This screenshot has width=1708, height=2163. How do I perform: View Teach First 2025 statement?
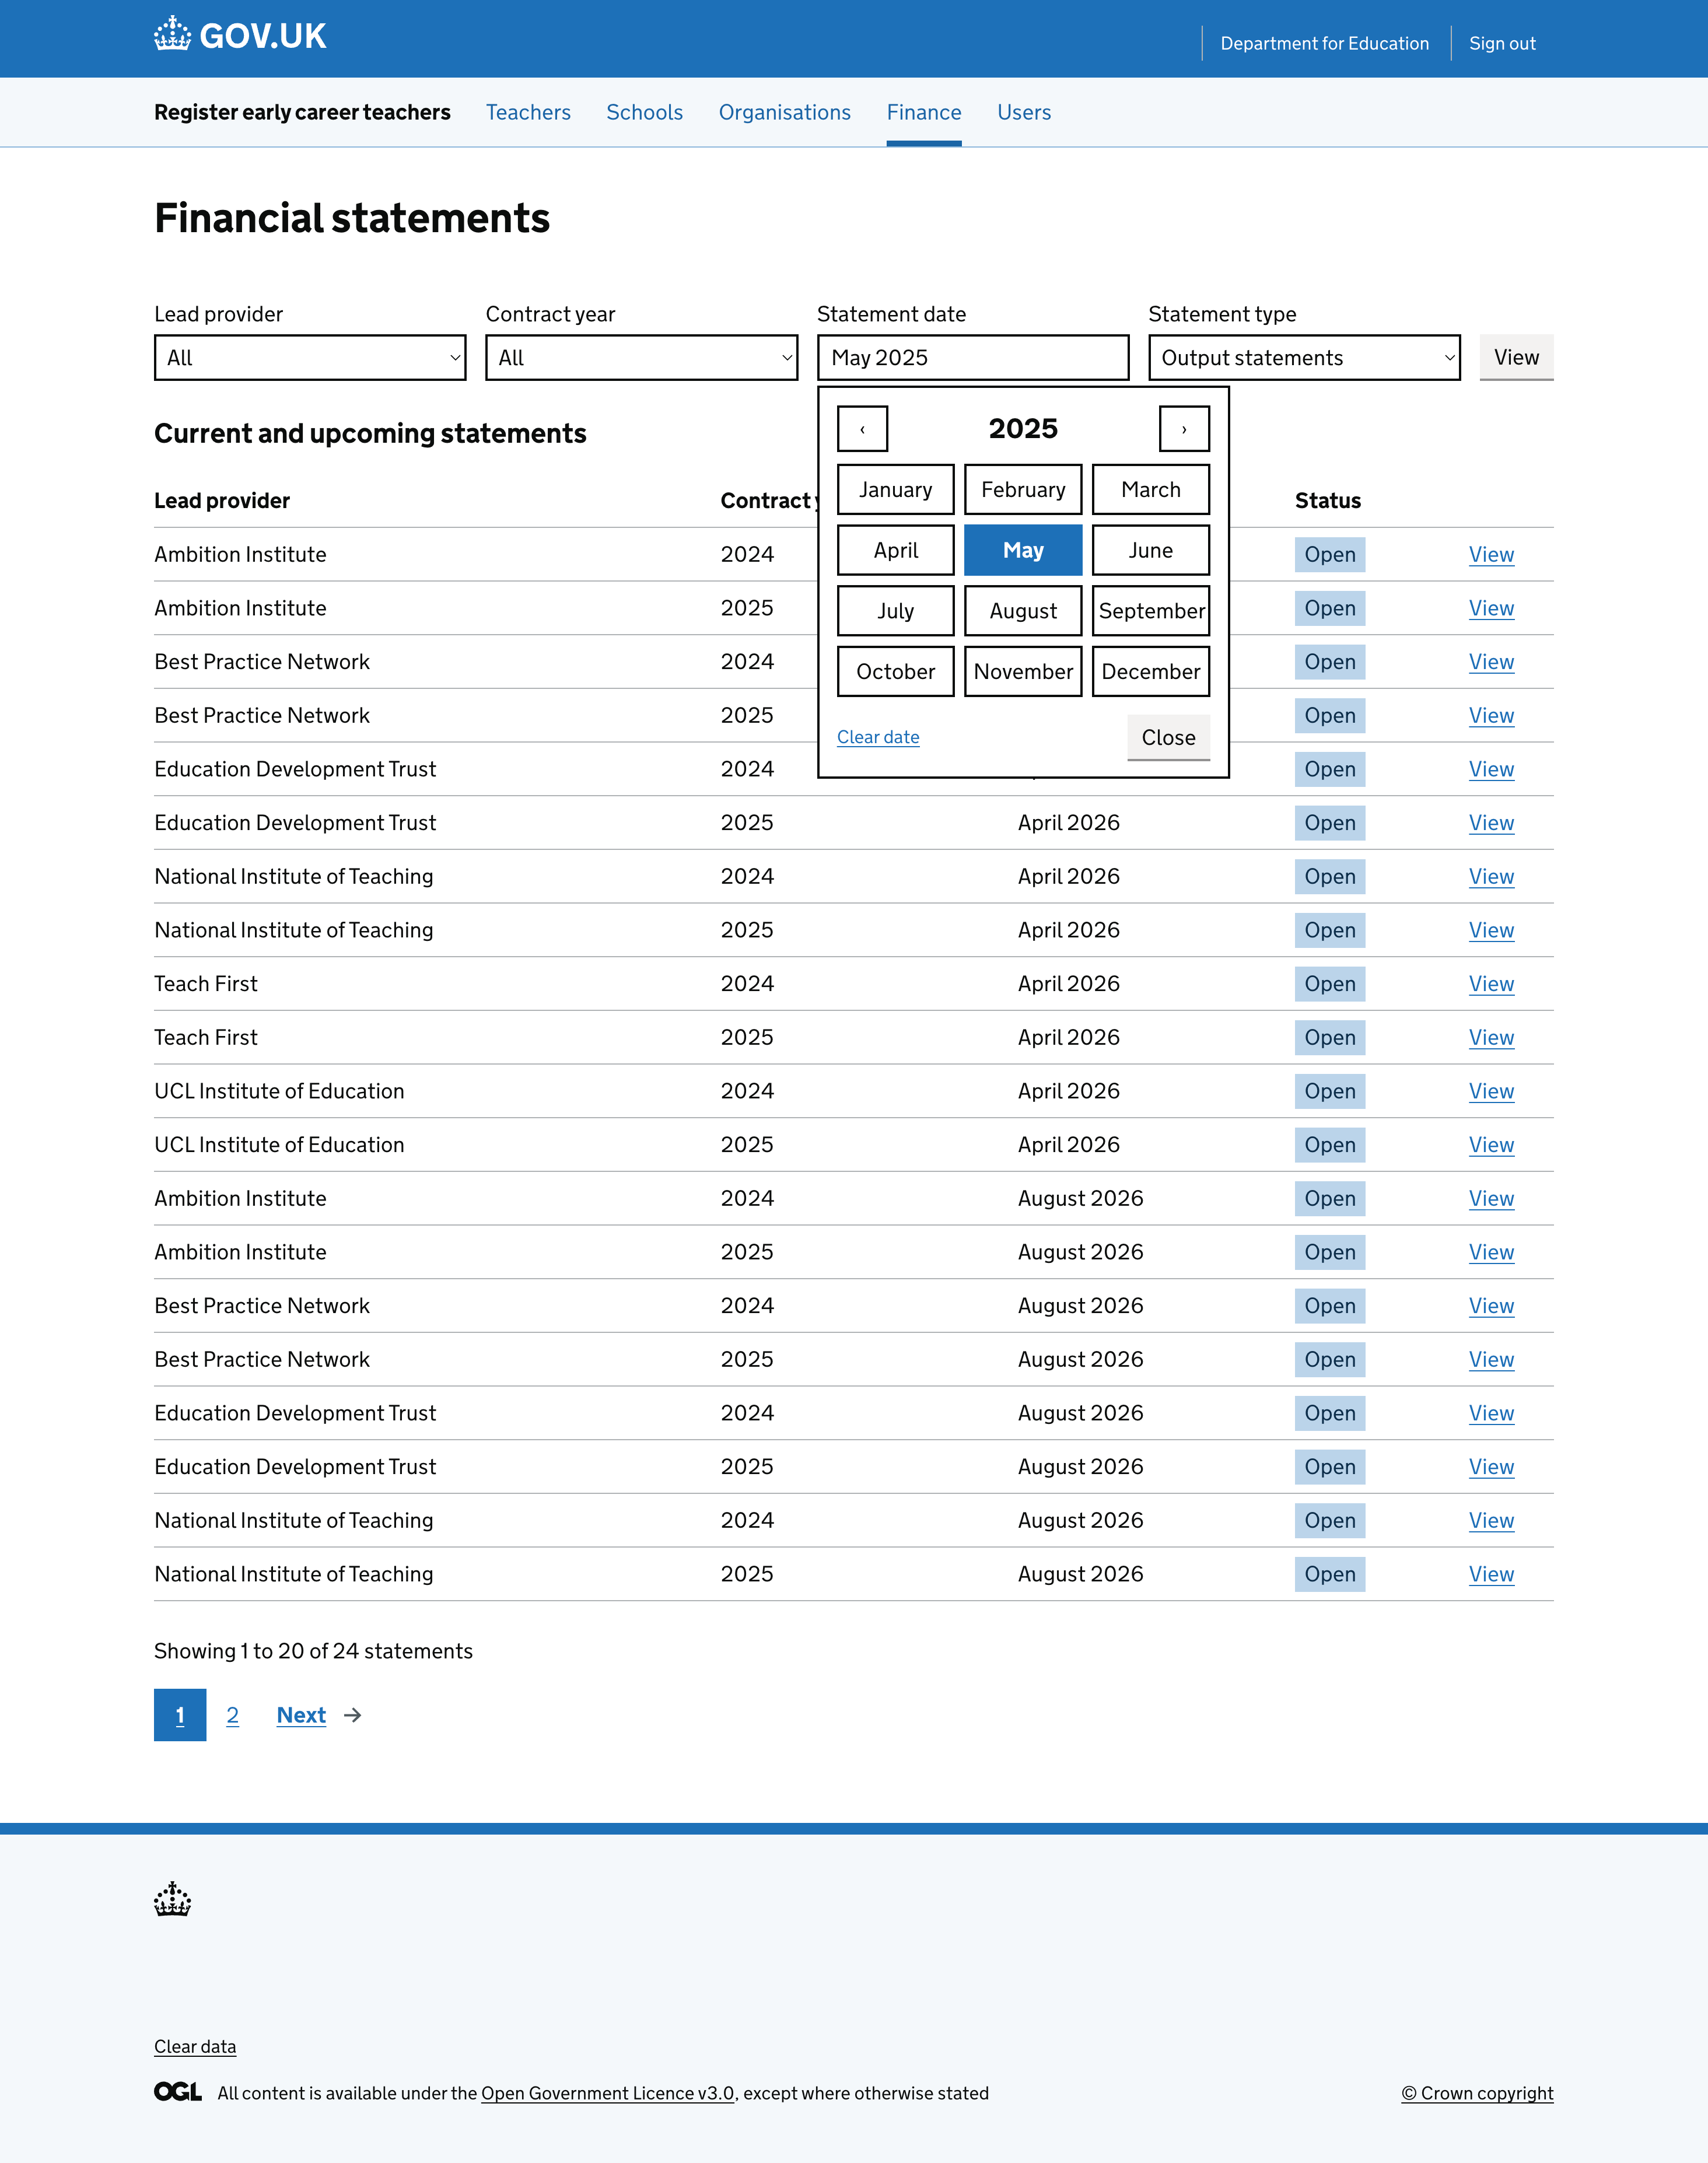[x=1491, y=1037]
